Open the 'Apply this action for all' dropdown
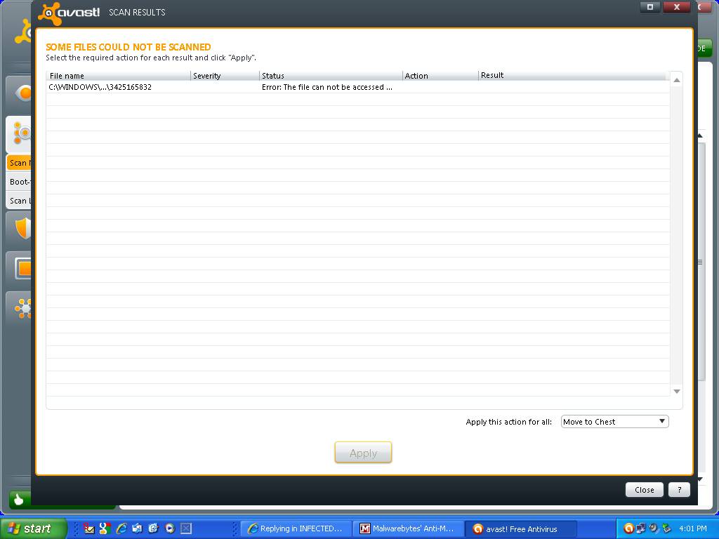 (x=614, y=422)
